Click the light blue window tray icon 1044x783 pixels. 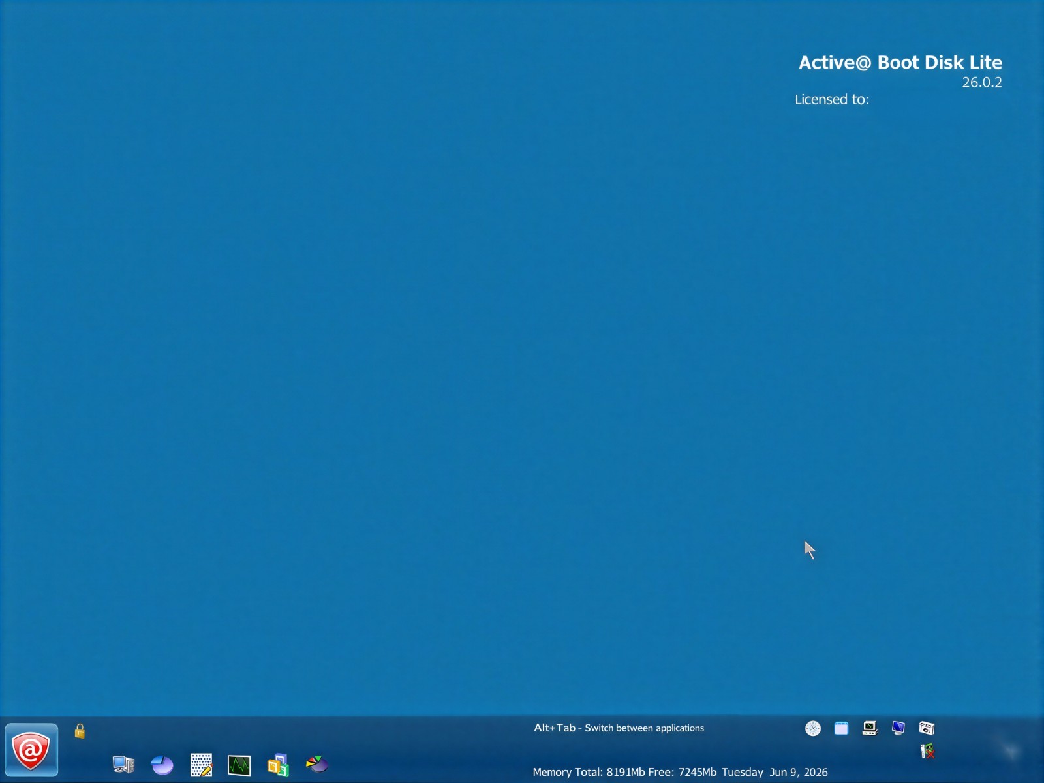(x=841, y=728)
